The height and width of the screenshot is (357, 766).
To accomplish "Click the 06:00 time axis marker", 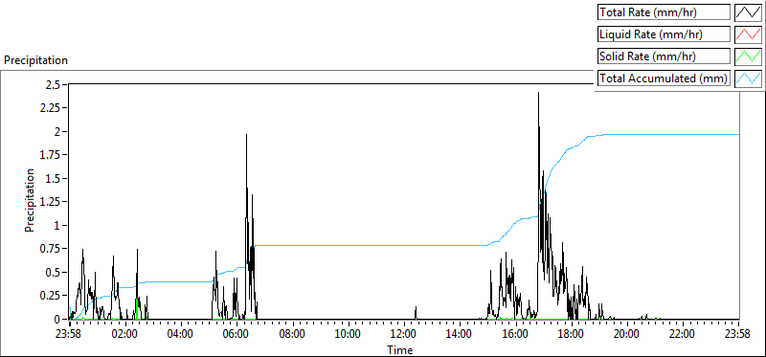I will 237,334.
